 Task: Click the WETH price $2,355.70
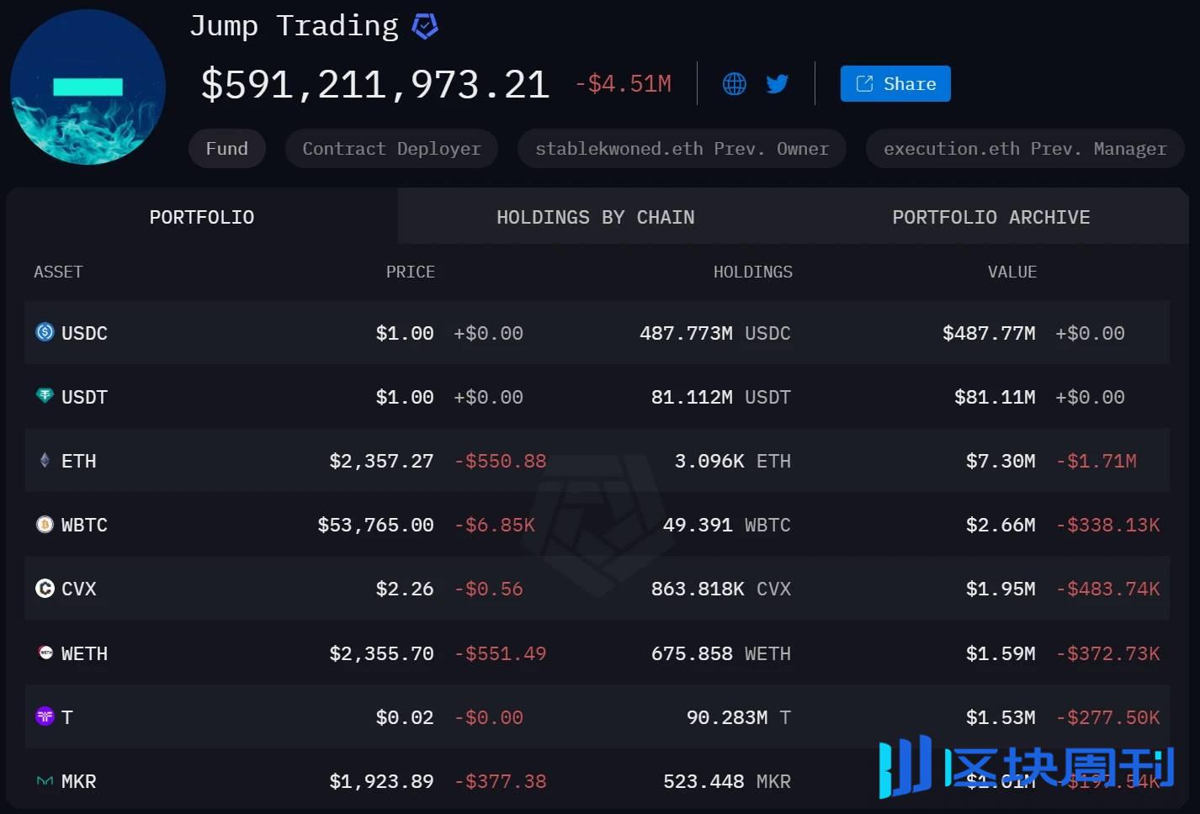[381, 653]
